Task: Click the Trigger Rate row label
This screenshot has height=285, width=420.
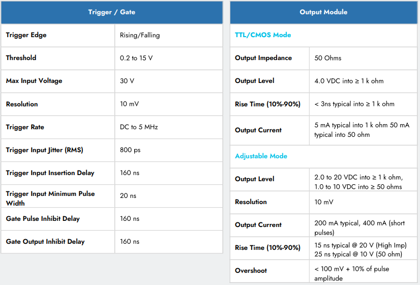Action: tap(25, 127)
